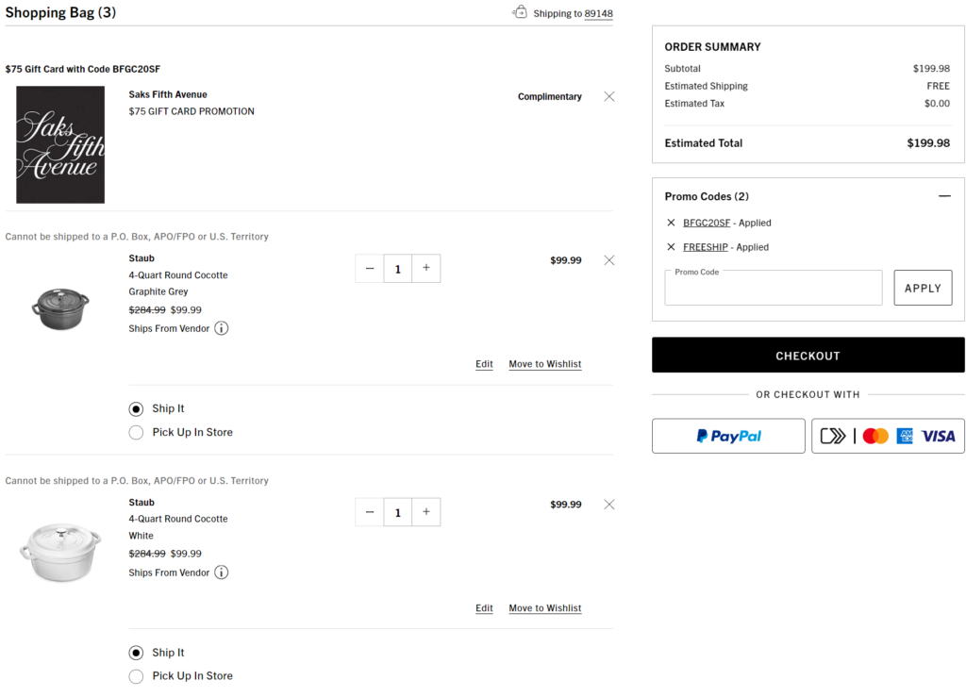
Task: Select Pick Up In Store for Graphite Grey cocotte
Action: click(x=137, y=433)
